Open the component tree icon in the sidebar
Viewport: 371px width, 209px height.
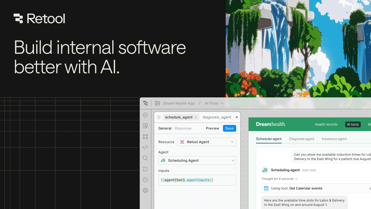[x=145, y=137]
